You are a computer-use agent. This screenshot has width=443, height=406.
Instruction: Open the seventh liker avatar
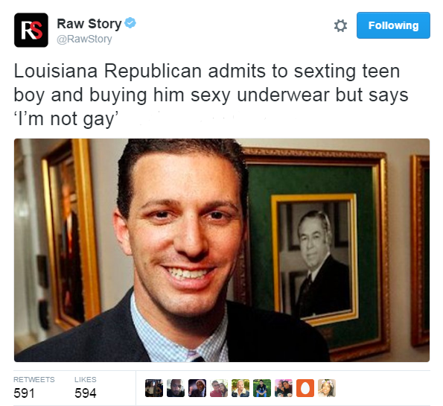284,388
